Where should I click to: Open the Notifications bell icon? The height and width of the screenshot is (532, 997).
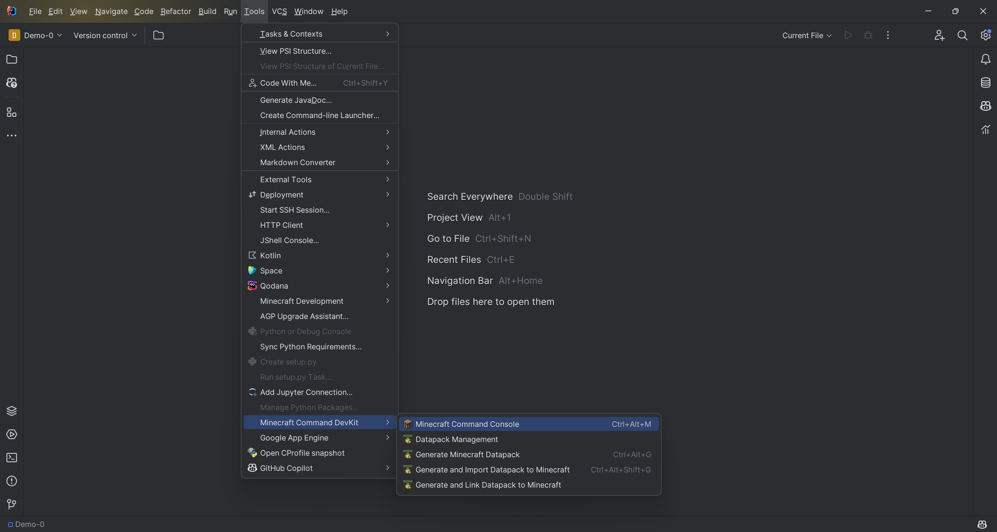[x=985, y=59]
